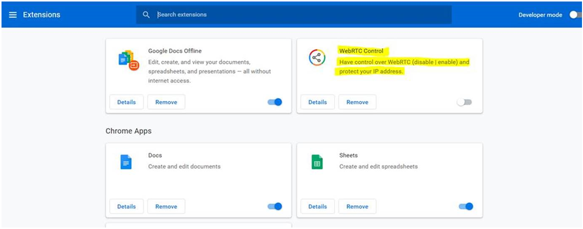Toggle Developer mode switch
The width and height of the screenshot is (583, 229).
575,15
